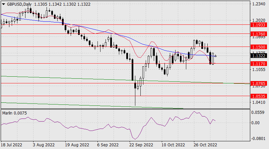The height and width of the screenshot is (149, 269).
Task: Select the -0.0801 Marlin scale value
Action: tap(258, 138)
